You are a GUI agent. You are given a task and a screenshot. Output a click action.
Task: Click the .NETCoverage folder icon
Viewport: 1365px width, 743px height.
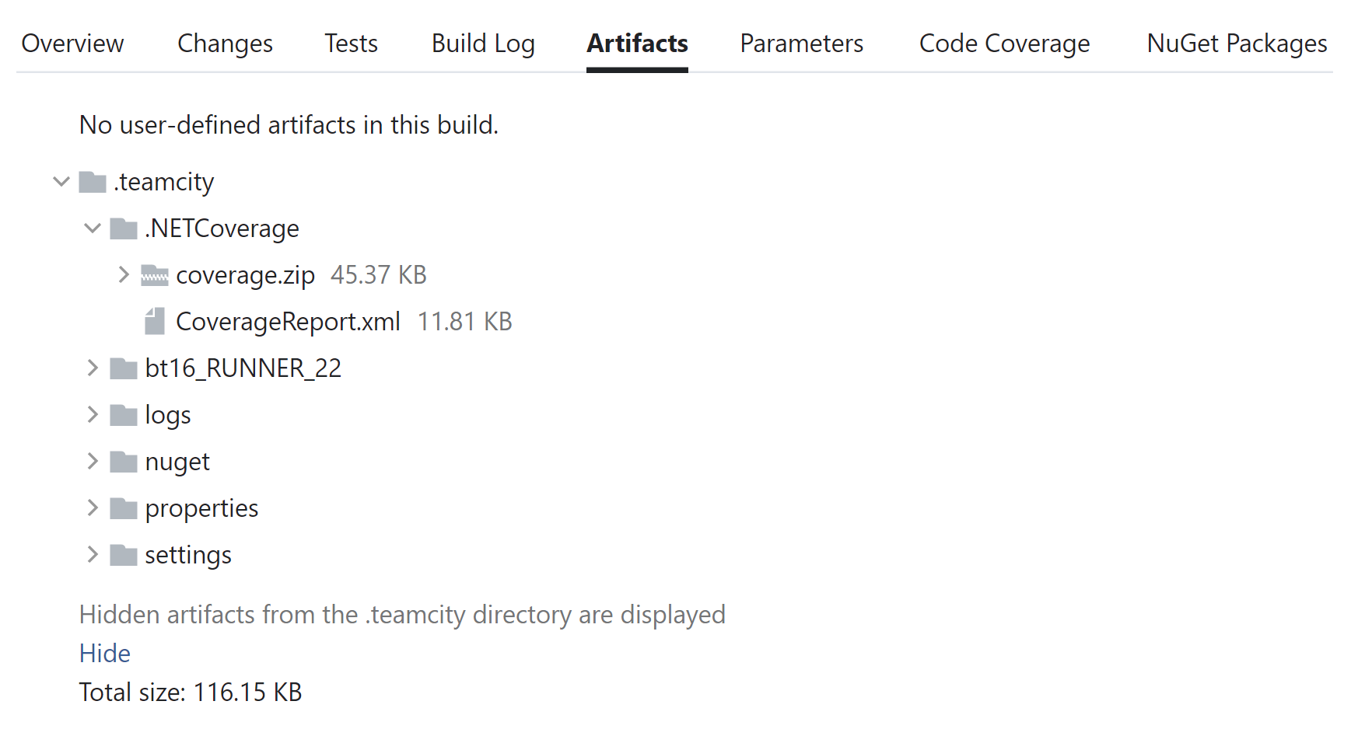(x=123, y=228)
